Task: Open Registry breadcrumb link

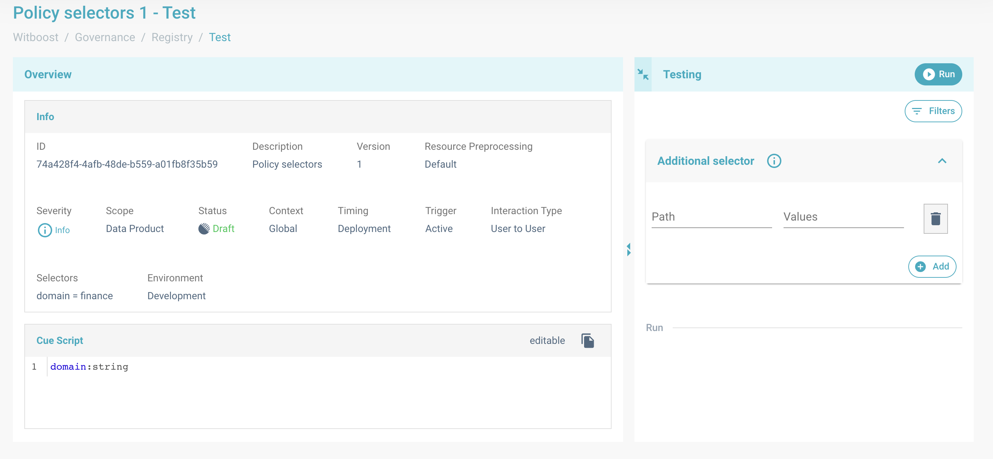Action: pos(172,38)
